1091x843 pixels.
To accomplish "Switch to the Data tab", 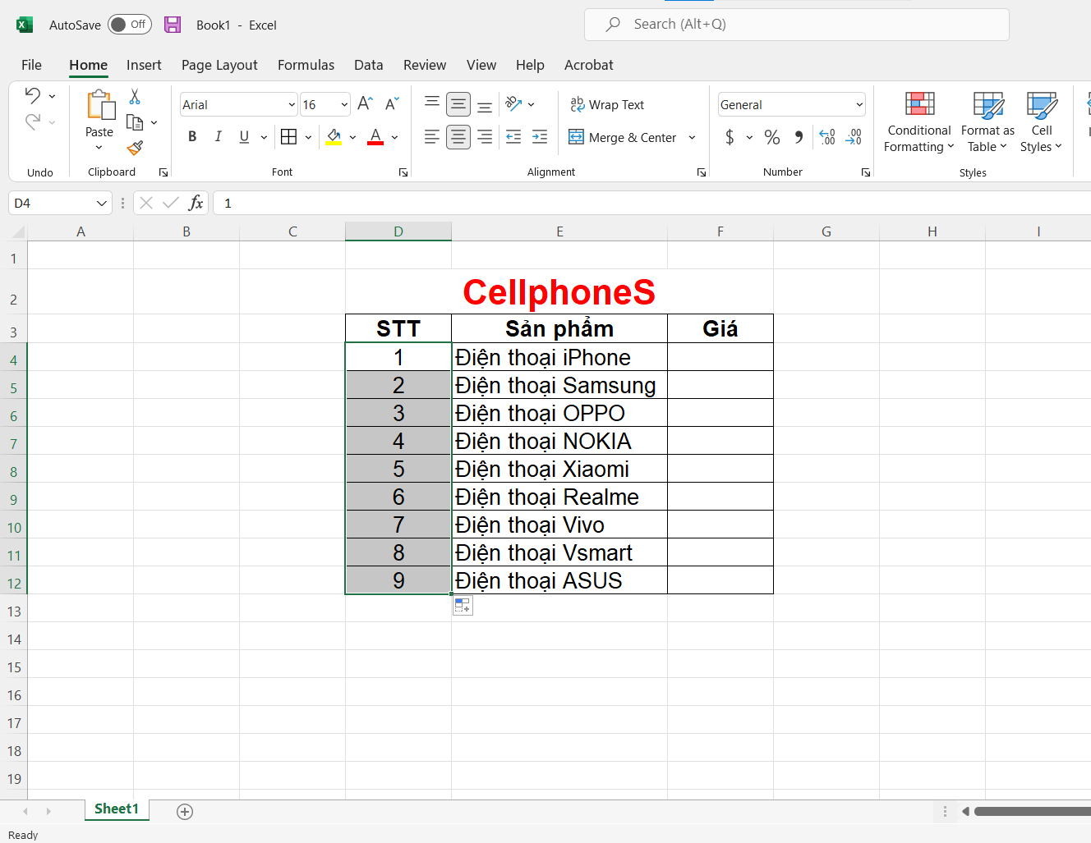I will coord(368,65).
